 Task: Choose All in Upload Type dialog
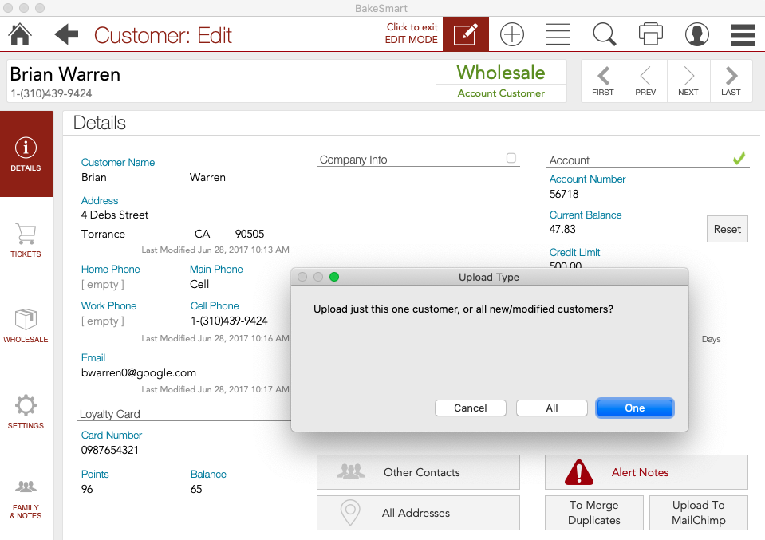[x=552, y=408]
